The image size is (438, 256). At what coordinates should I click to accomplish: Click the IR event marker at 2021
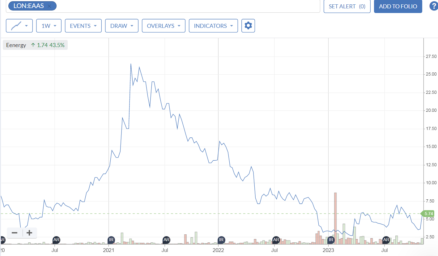(111, 240)
